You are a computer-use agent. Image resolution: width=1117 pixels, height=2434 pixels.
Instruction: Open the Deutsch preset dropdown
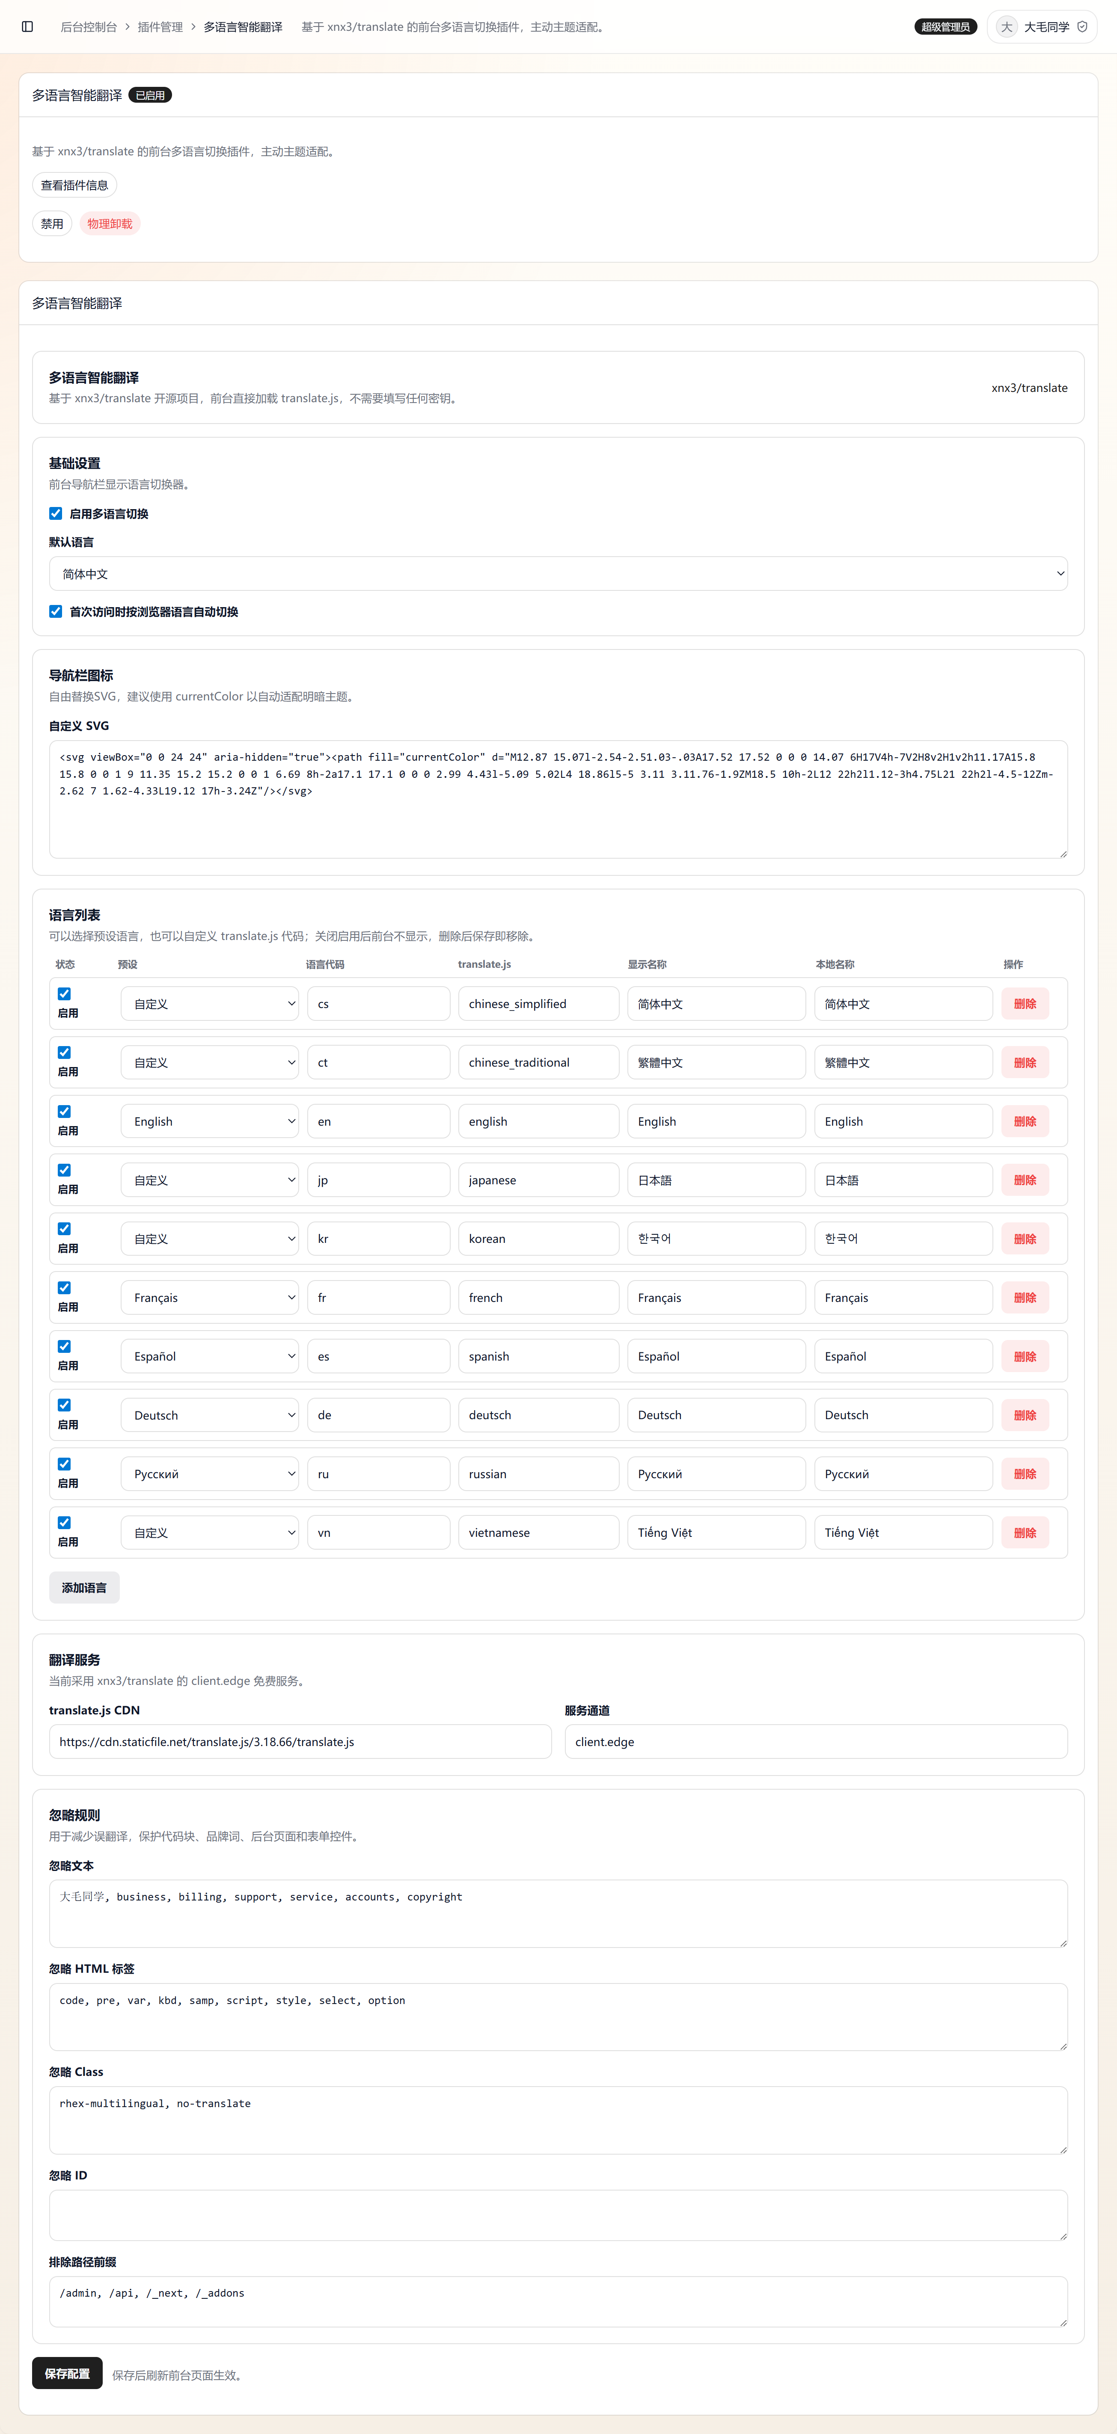pos(210,1414)
